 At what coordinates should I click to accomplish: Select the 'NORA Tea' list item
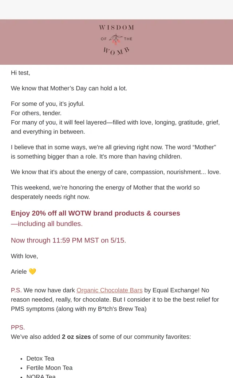tap(41, 376)
